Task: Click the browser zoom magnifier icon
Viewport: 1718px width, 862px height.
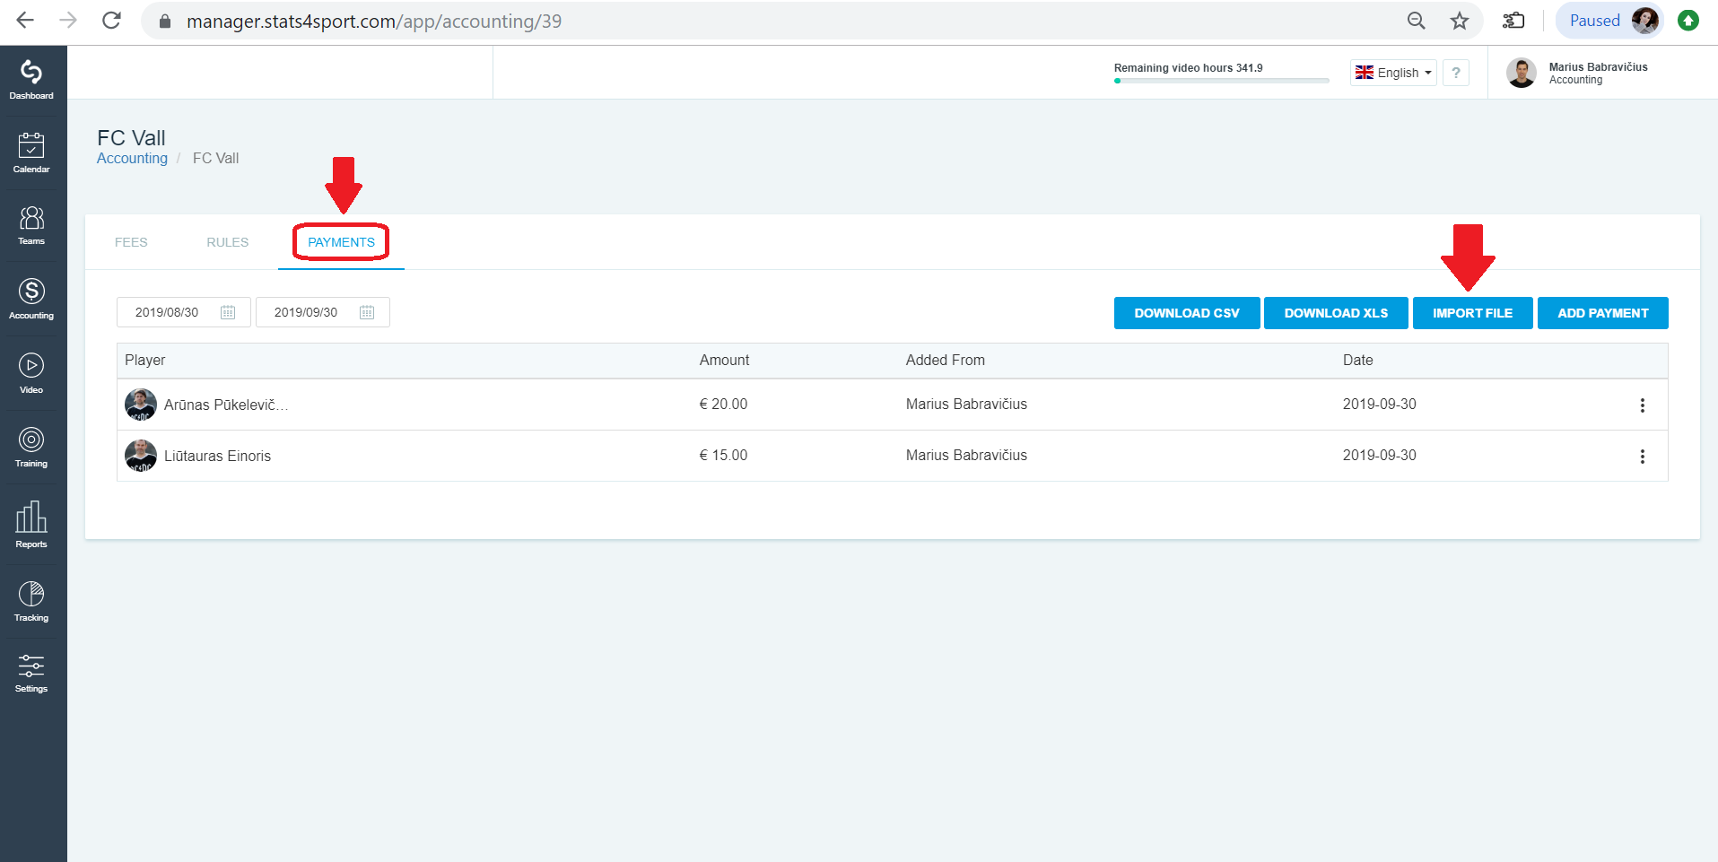Action: (1417, 21)
